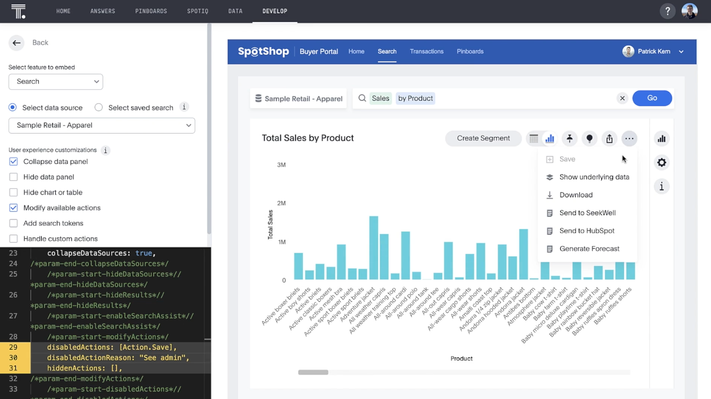
Task: Click the help question mark icon
Action: tap(667, 11)
